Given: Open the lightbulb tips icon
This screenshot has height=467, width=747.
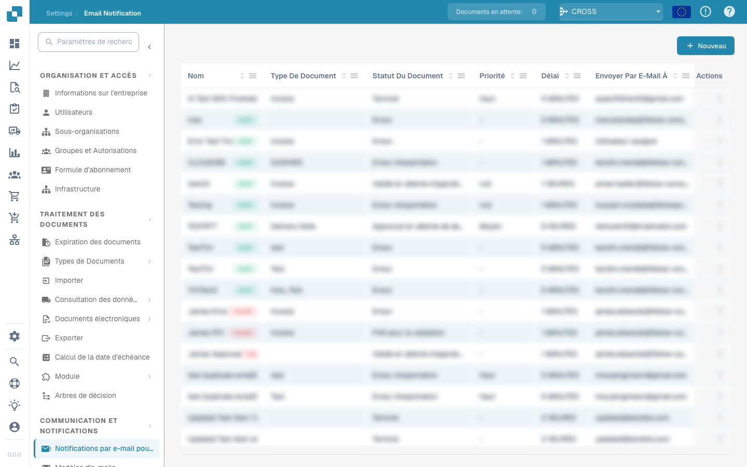Looking at the screenshot, I should click(15, 405).
